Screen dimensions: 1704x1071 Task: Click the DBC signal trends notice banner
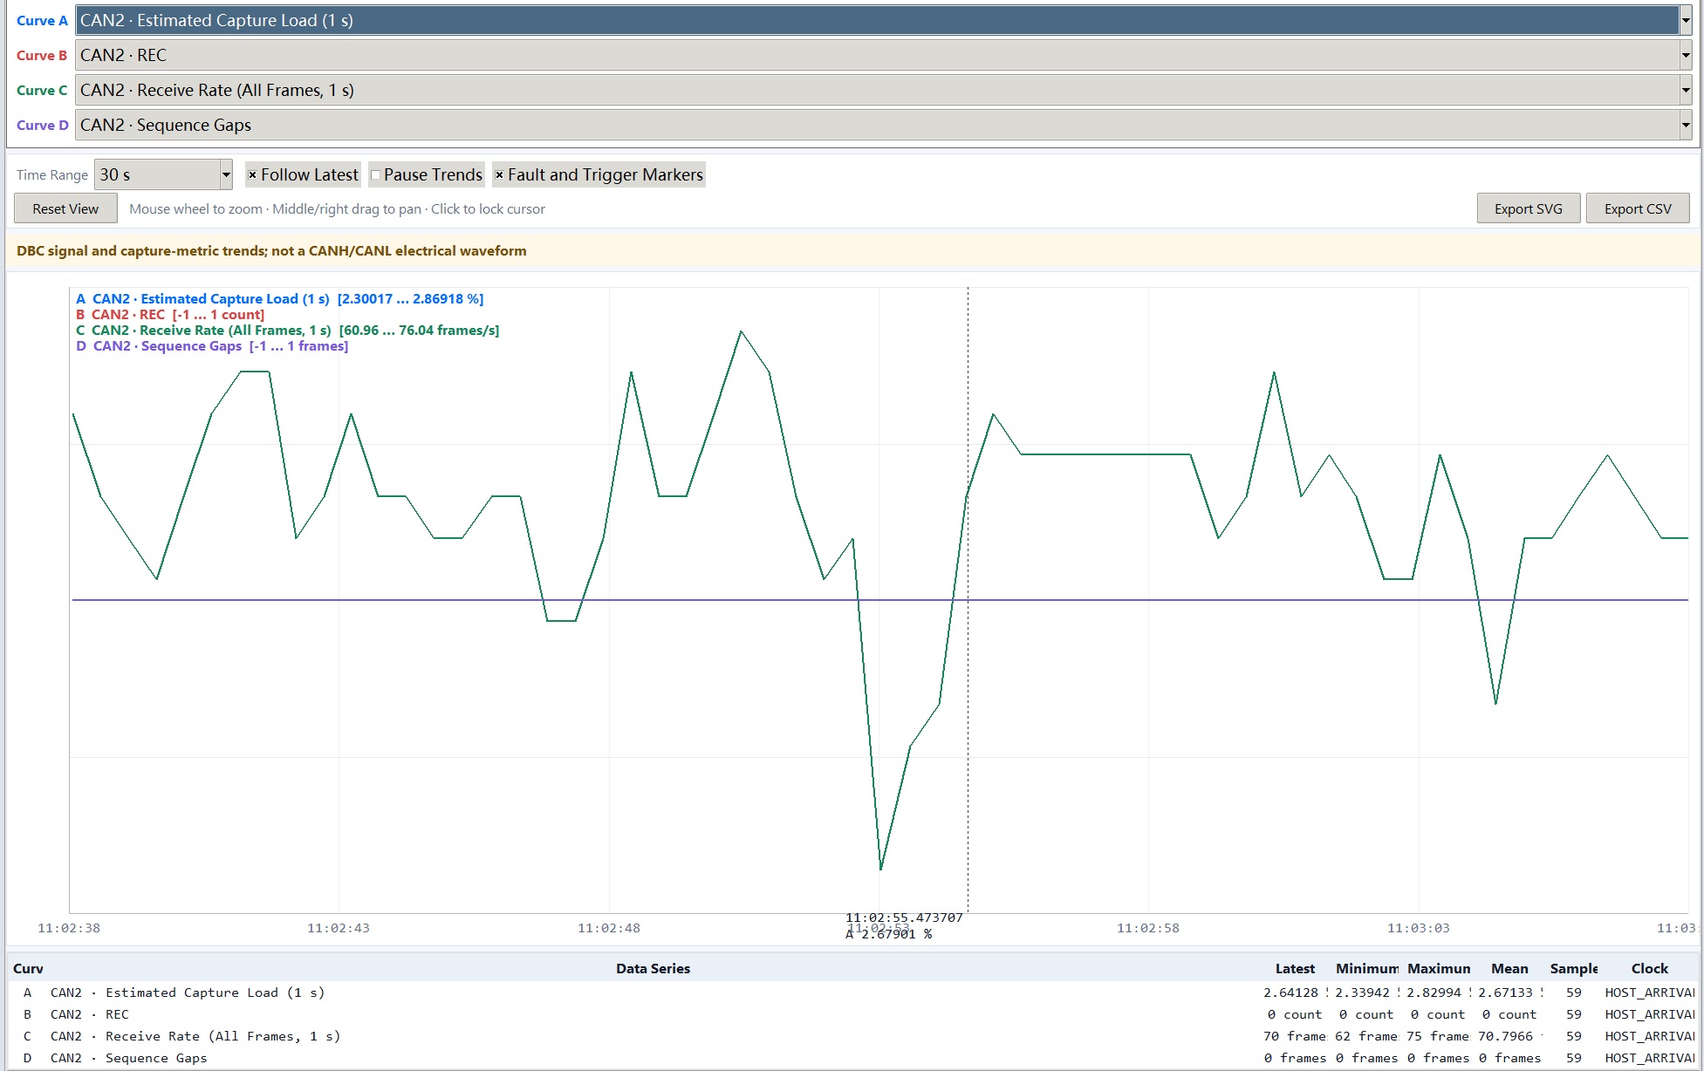click(853, 250)
